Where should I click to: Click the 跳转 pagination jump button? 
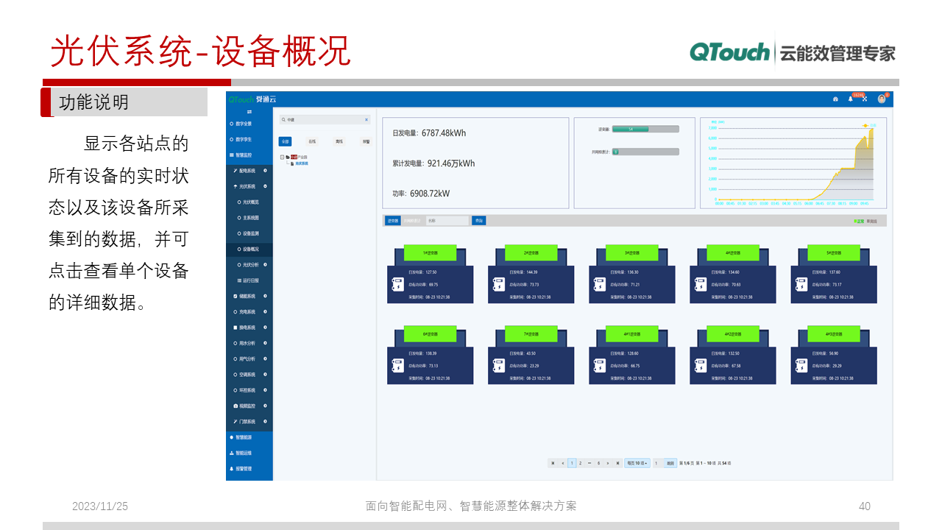pyautogui.click(x=670, y=463)
